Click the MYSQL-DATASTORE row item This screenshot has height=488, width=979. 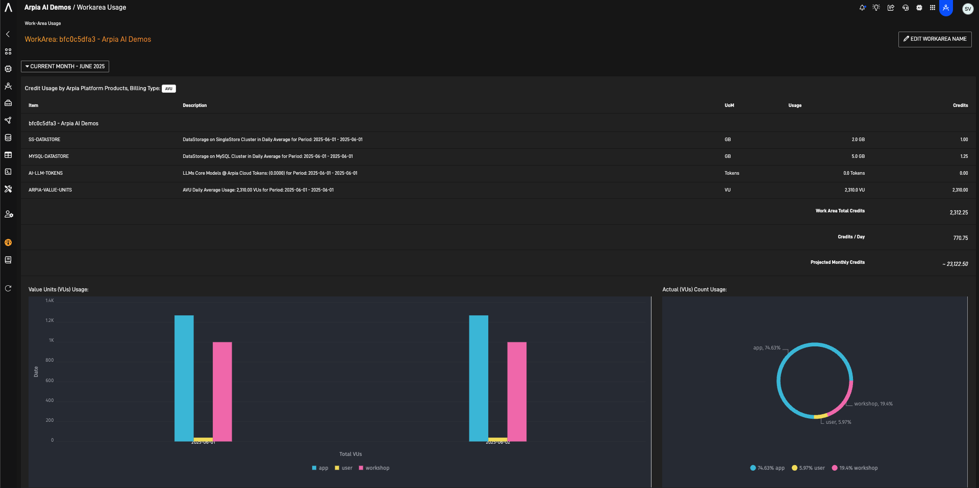point(48,156)
